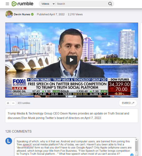Screen dimensions: 142x156
Task: Open the Devin Nunes channel name link
Action: click(x=22, y=14)
